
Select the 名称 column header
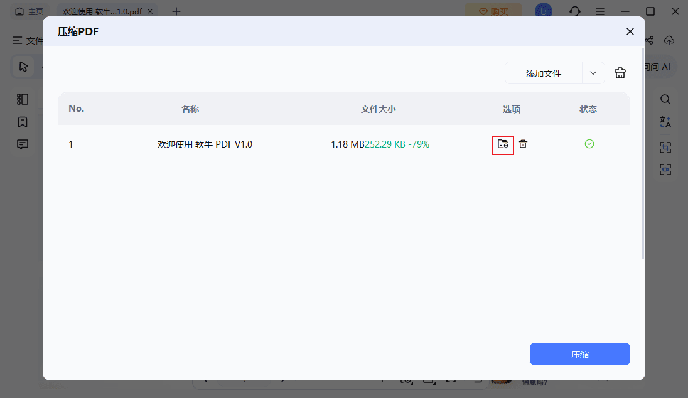(190, 109)
